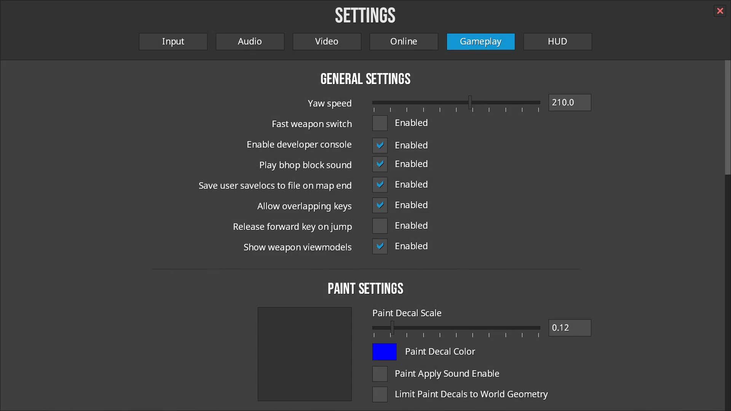Edit the Paint Decal Scale value
This screenshot has height=411, width=731.
tap(569, 328)
